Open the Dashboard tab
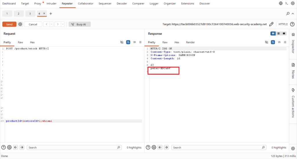The height and width of the screenshot is (159, 297). (9, 3)
